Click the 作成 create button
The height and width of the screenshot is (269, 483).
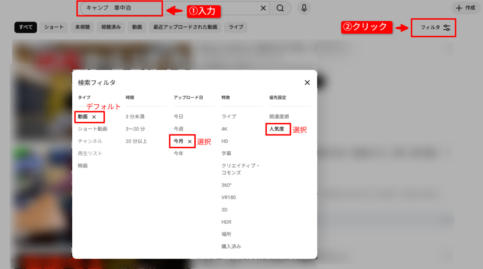click(x=466, y=8)
